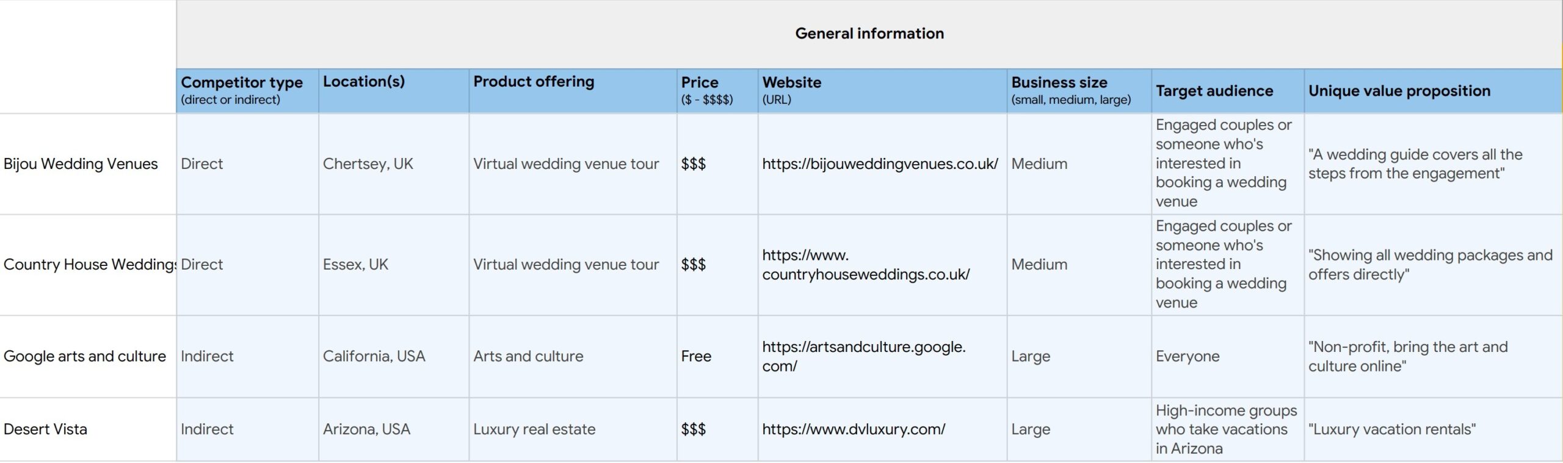
Task: Select the Bijou Wedding Venues row label
Action: (x=81, y=164)
